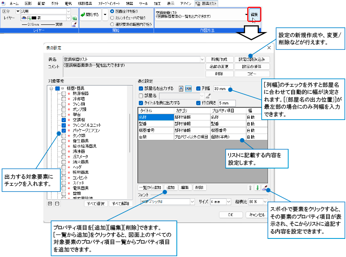Viewport: 346px width, 257px height.
Task: Click the 設定の保存 button
Action: tap(252, 67)
